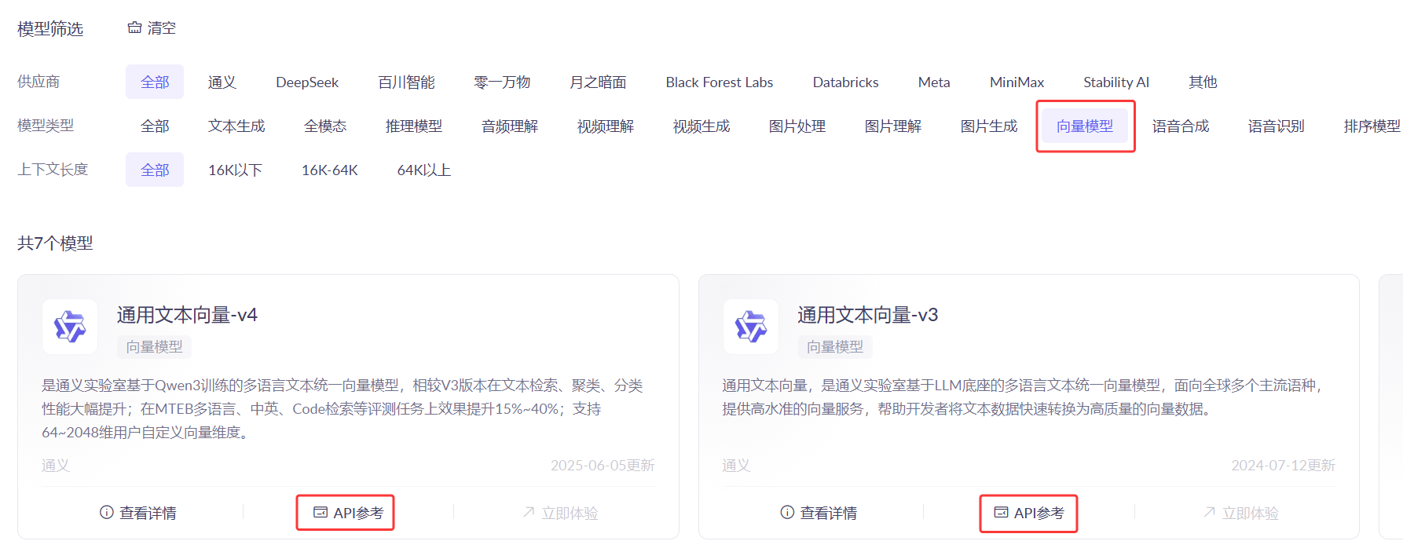Filter supplier by Meta
This screenshot has width=1403, height=552.
[934, 82]
